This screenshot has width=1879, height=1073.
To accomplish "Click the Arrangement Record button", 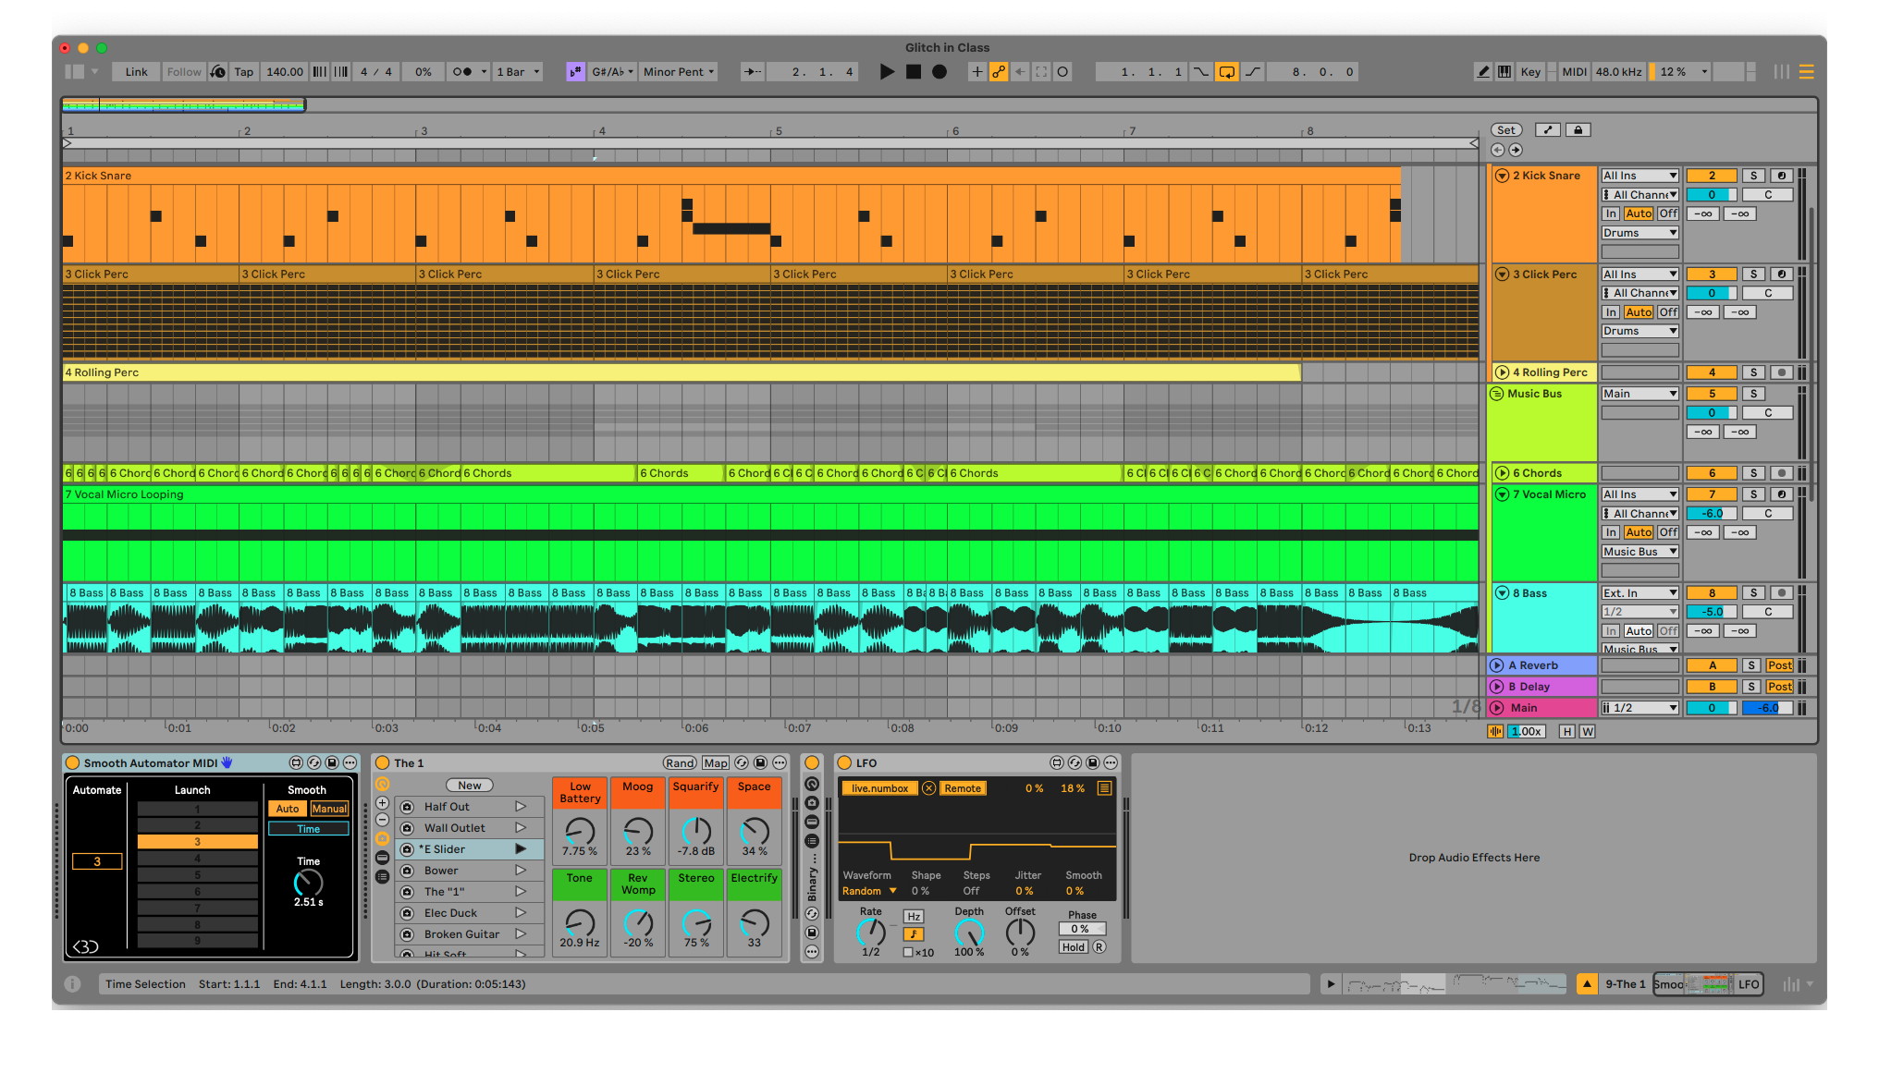I will tap(939, 72).
